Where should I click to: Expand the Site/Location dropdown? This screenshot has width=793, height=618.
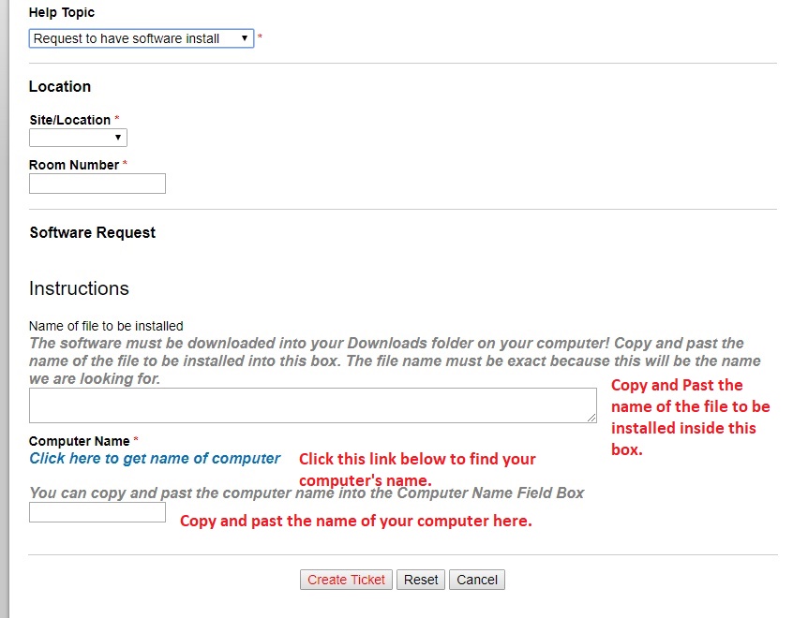78,138
